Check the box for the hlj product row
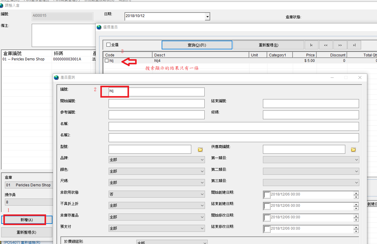This screenshot has height=244, width=377. click(x=106, y=61)
